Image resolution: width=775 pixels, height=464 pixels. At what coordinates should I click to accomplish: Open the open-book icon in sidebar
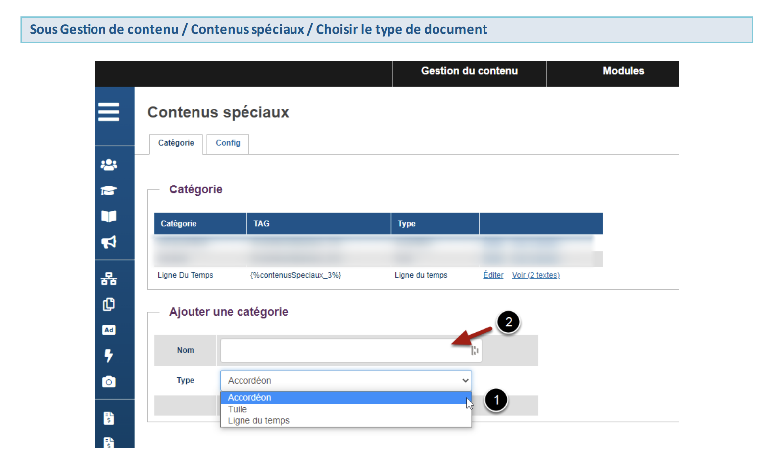109,216
